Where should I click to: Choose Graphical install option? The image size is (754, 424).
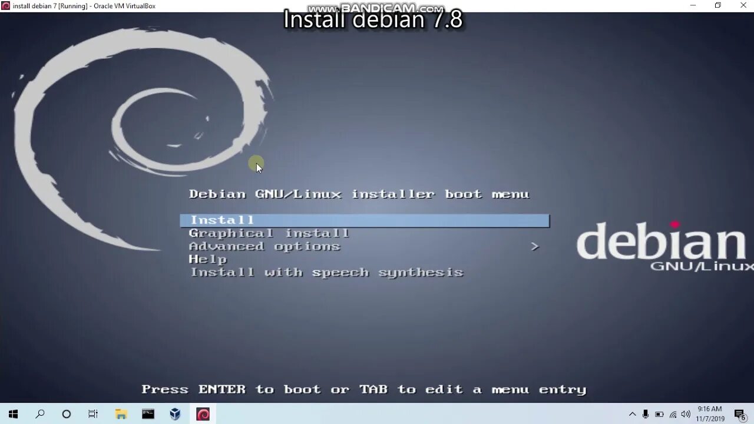click(269, 233)
